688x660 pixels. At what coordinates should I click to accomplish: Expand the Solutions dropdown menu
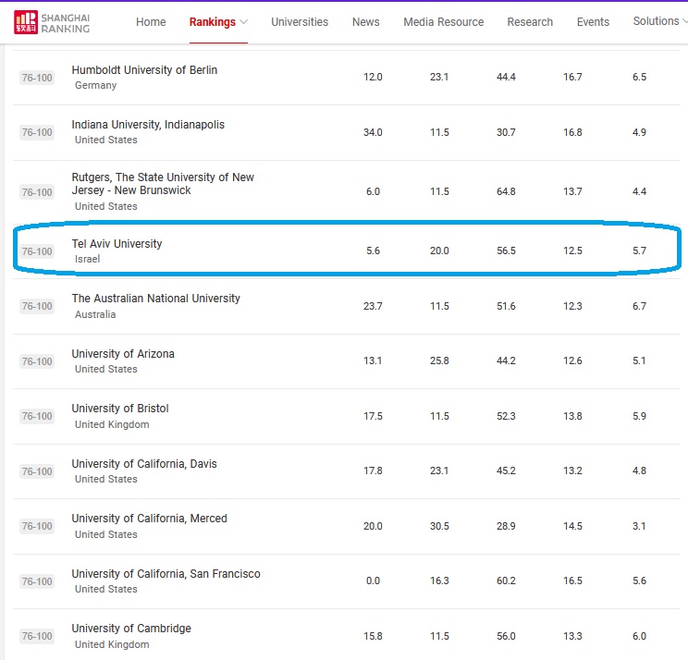tap(659, 21)
